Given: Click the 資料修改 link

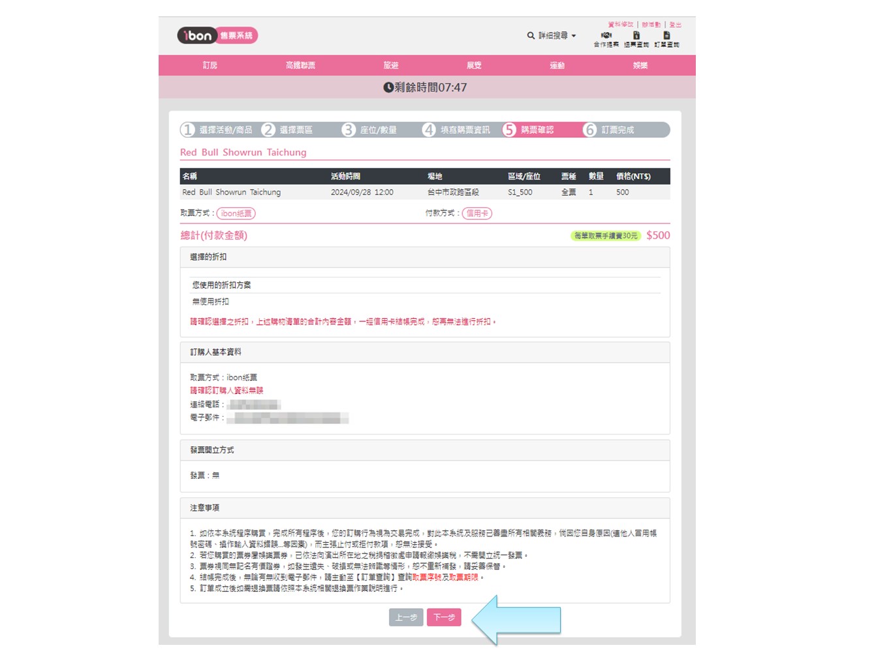Looking at the screenshot, I should coord(621,24).
